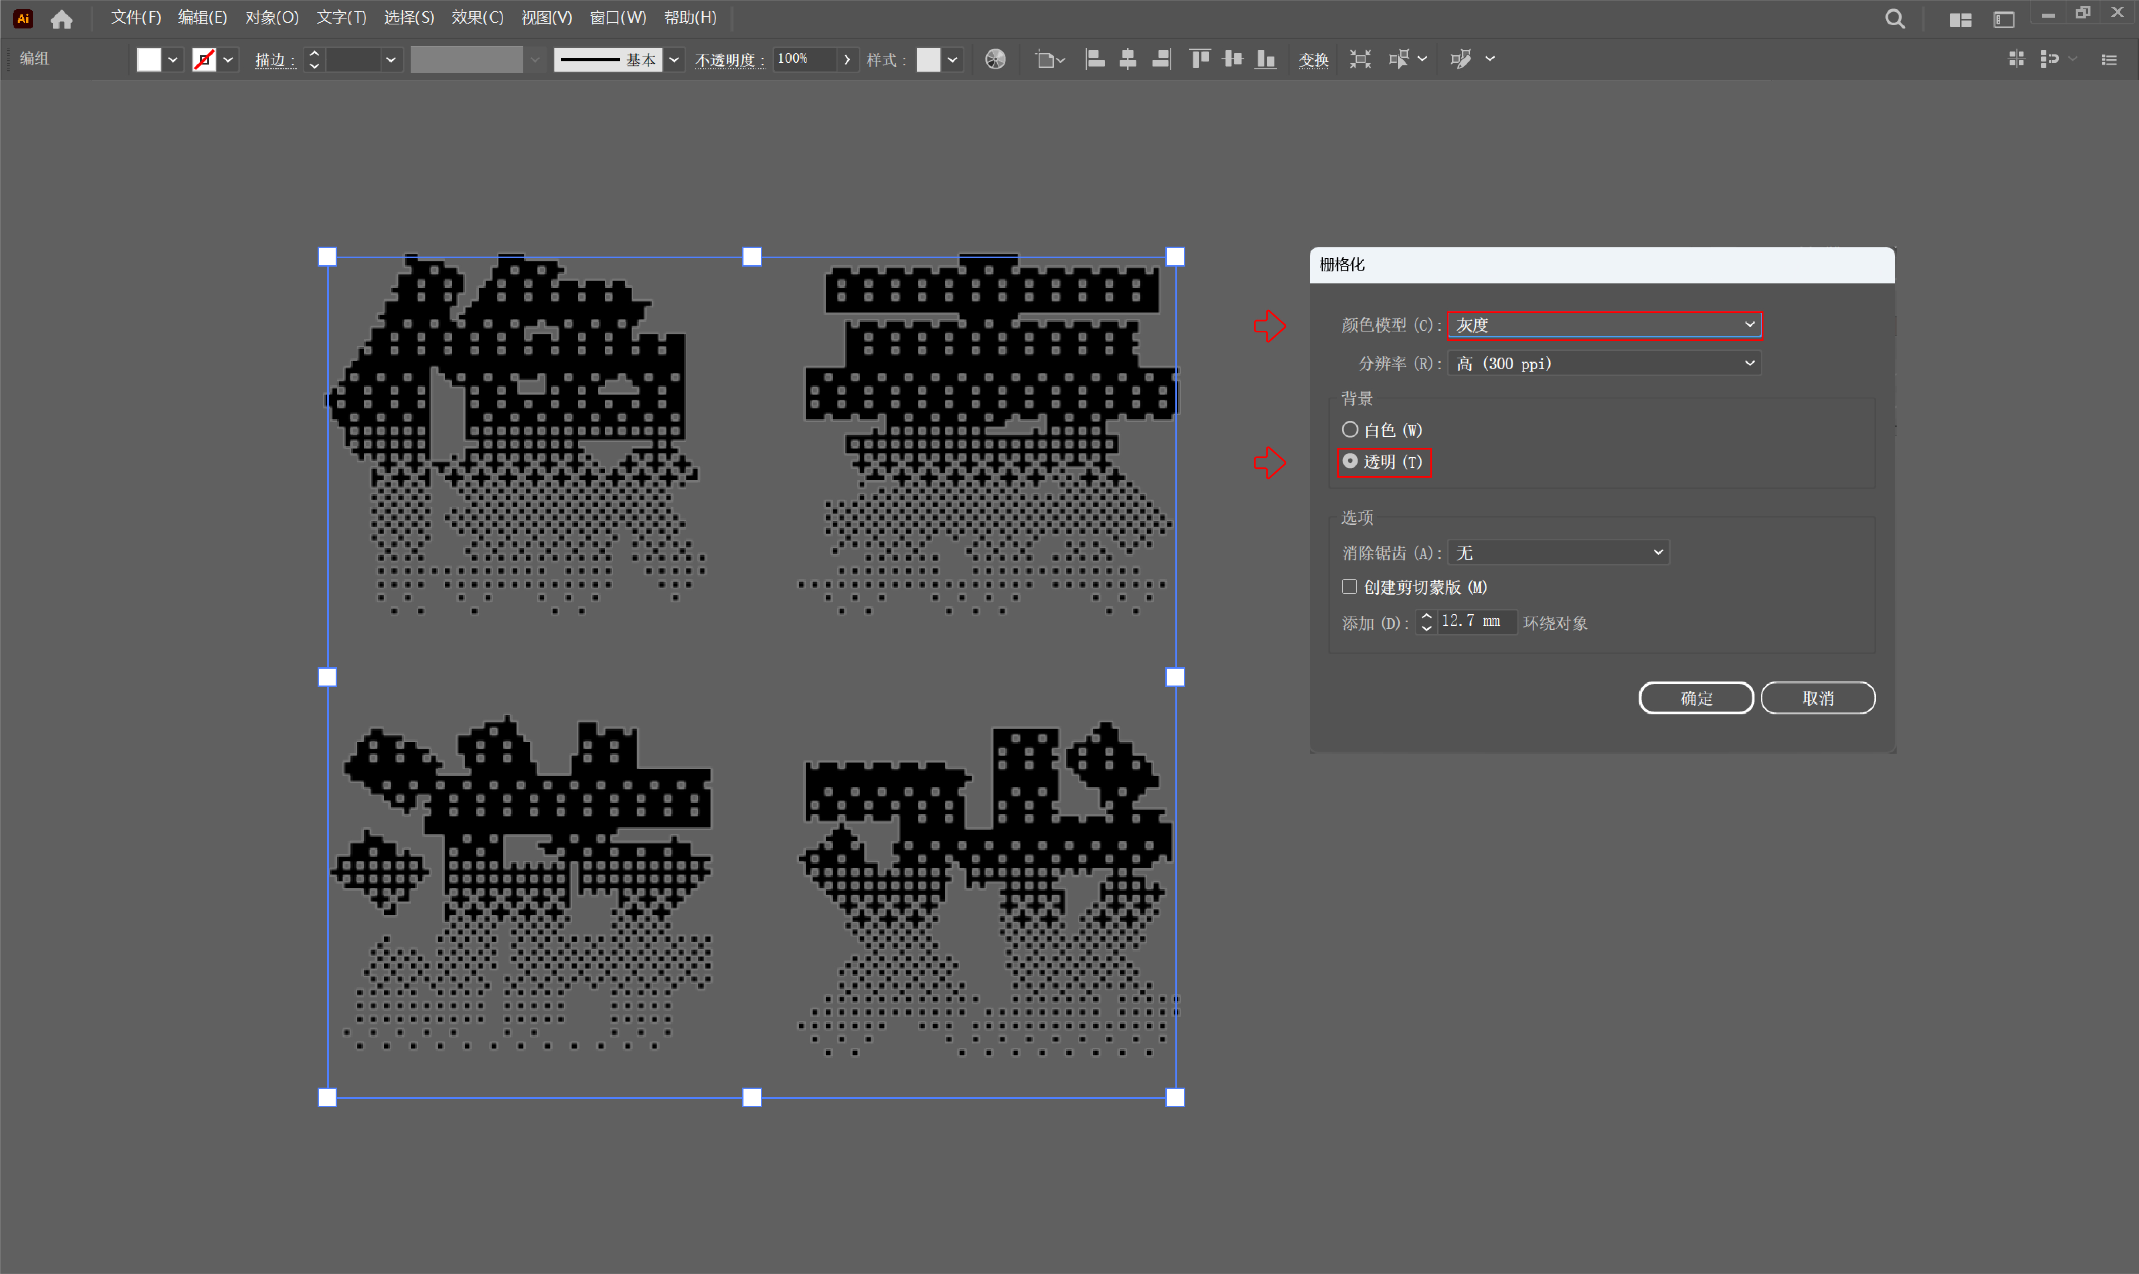Click the Isolate Selected Object icon
Viewport: 2139px width, 1274px height.
pos(1360,59)
